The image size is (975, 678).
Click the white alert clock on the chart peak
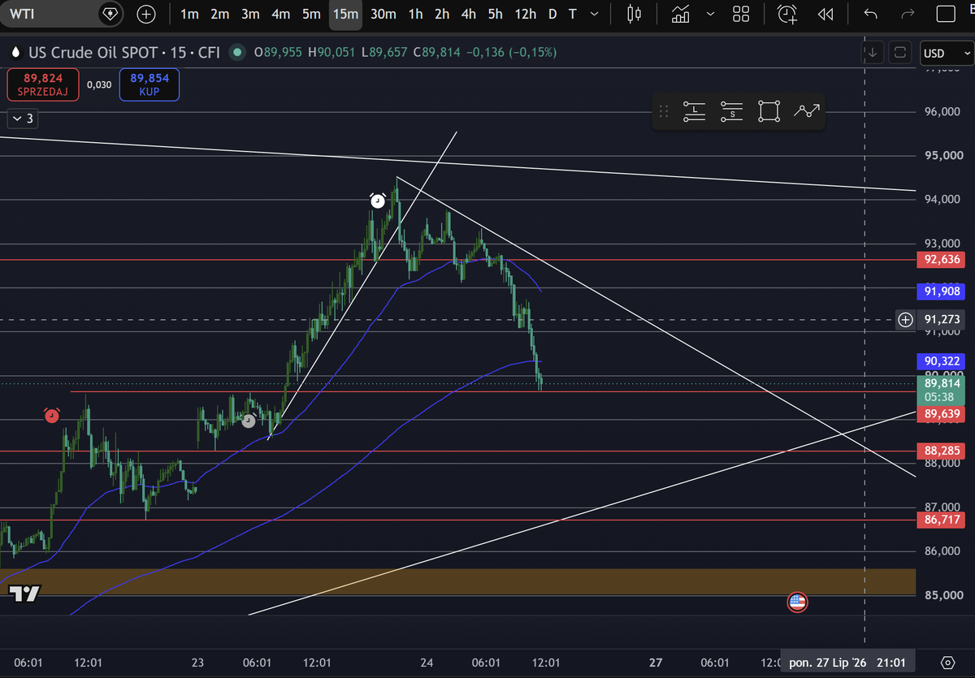(x=378, y=201)
